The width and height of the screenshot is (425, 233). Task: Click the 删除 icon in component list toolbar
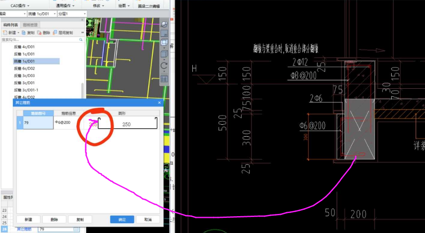pos(39,32)
